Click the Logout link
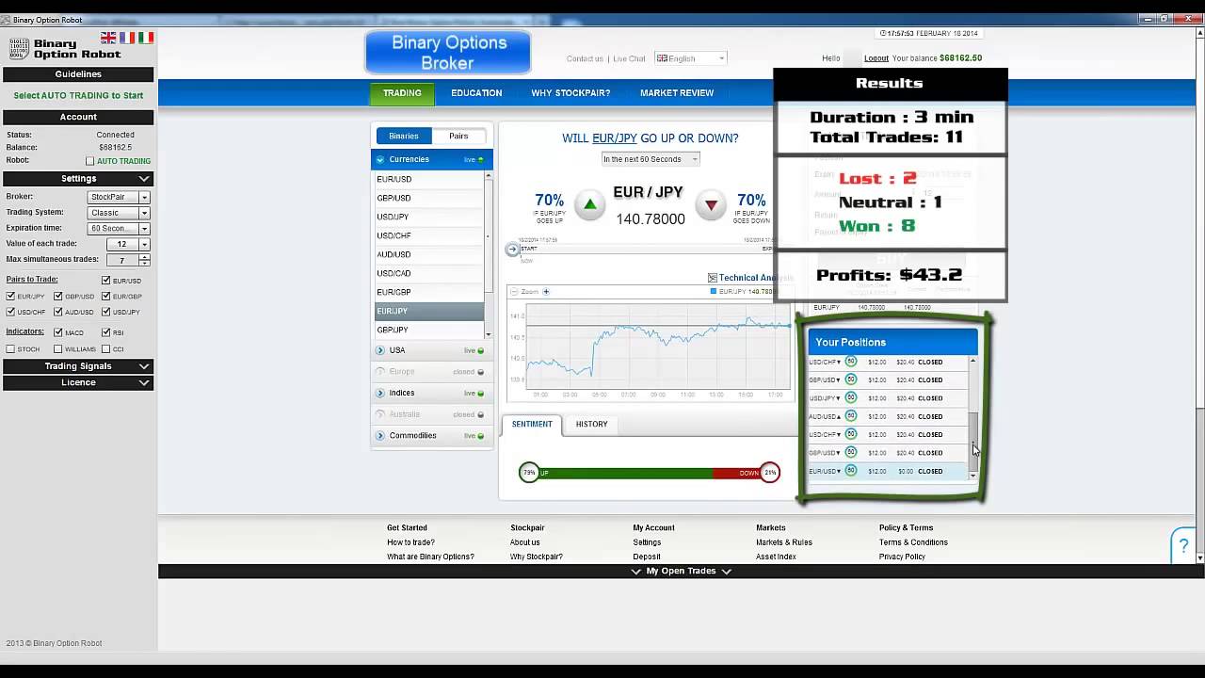The height and width of the screenshot is (678, 1205). [876, 58]
